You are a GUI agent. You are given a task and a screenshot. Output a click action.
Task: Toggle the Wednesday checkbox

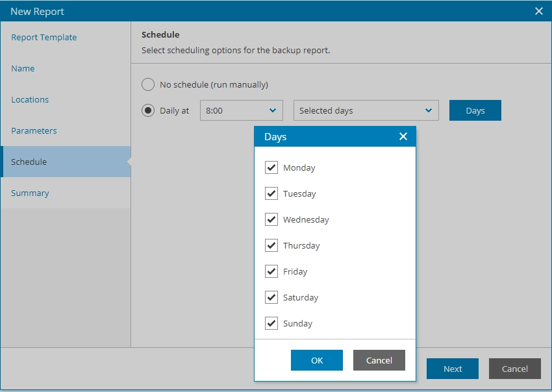coord(271,219)
